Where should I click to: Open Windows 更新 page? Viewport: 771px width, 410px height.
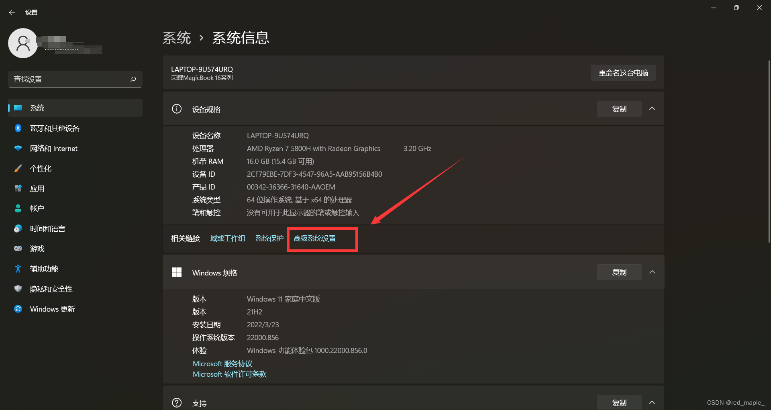(75, 309)
